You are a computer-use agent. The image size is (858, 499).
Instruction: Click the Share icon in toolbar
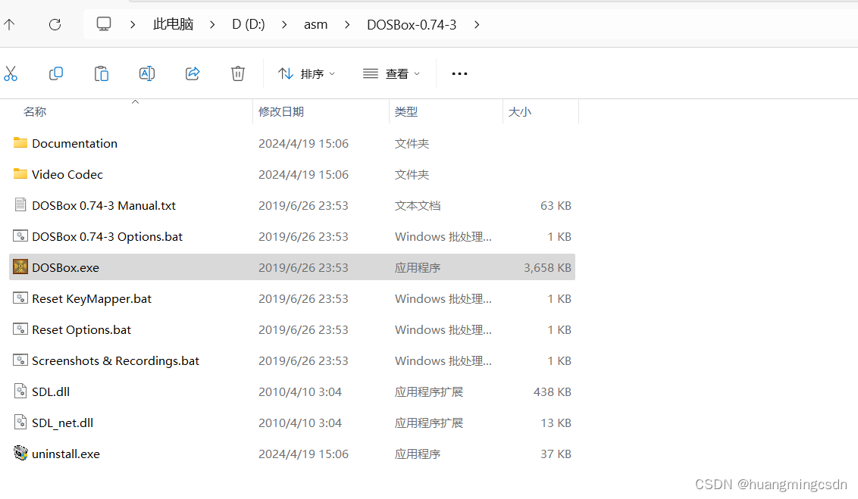[192, 73]
